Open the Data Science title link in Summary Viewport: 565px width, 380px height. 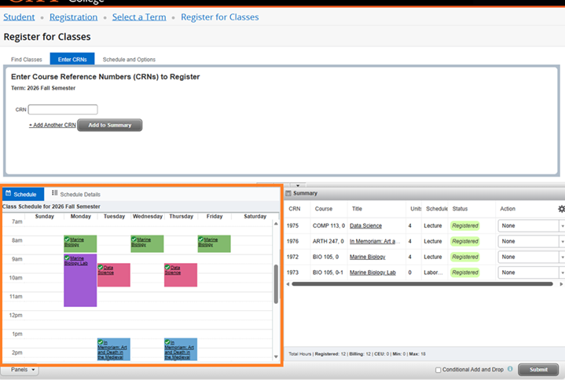pyautogui.click(x=365, y=225)
